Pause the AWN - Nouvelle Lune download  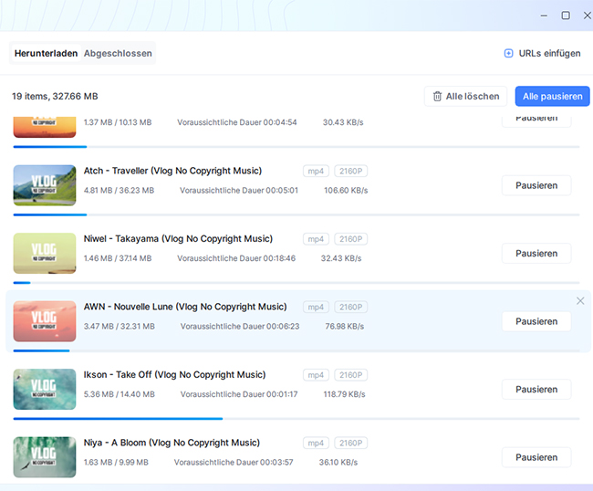coord(536,321)
